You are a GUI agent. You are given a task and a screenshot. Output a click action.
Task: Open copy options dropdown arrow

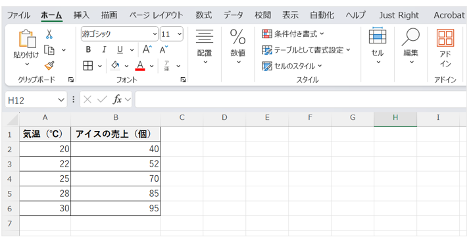pos(64,50)
